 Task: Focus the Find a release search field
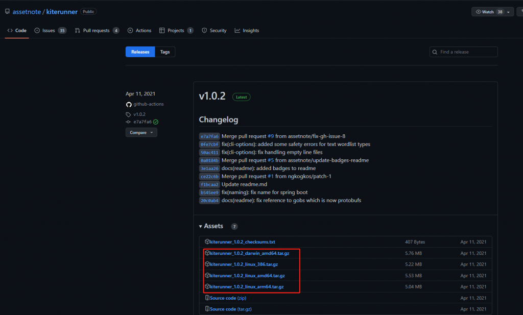464,52
